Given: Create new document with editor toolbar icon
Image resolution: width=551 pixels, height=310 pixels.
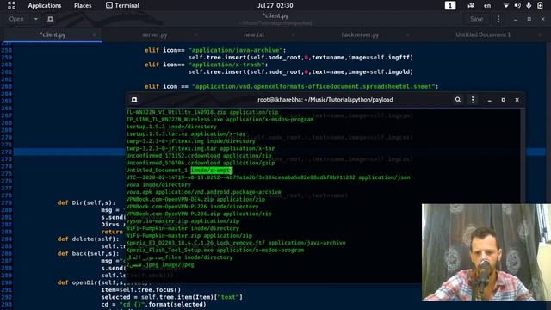Looking at the screenshot, I should (50, 19).
